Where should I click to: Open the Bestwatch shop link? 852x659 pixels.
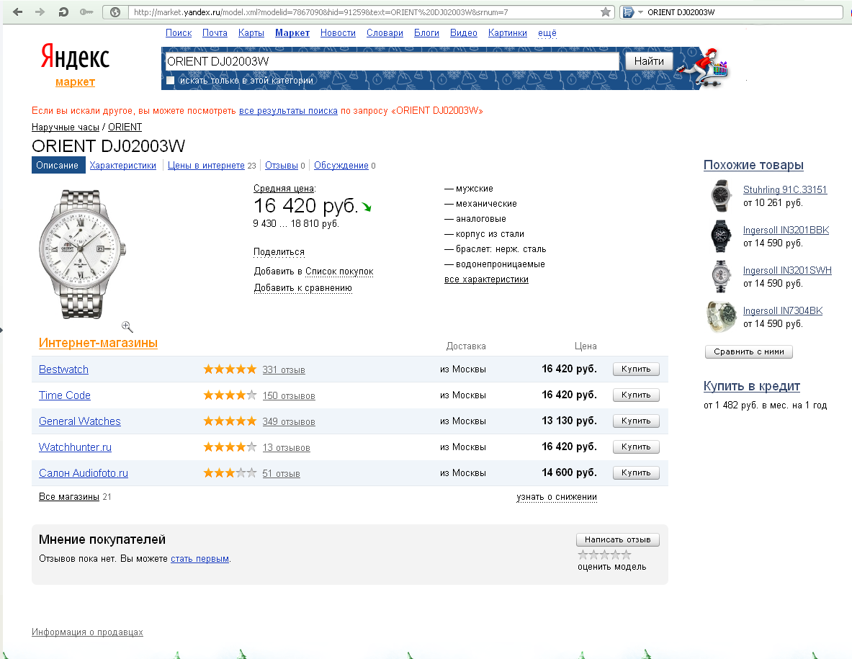coord(63,369)
